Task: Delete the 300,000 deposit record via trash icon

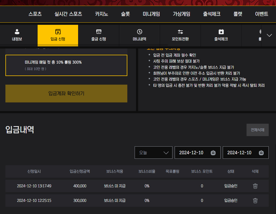Action: tap(255, 201)
